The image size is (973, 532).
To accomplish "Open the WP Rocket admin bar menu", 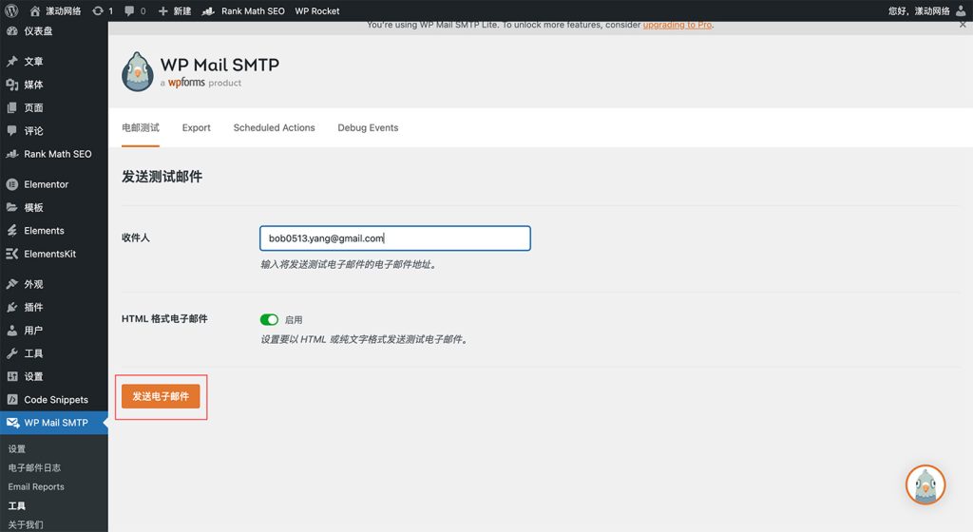I will [x=317, y=10].
